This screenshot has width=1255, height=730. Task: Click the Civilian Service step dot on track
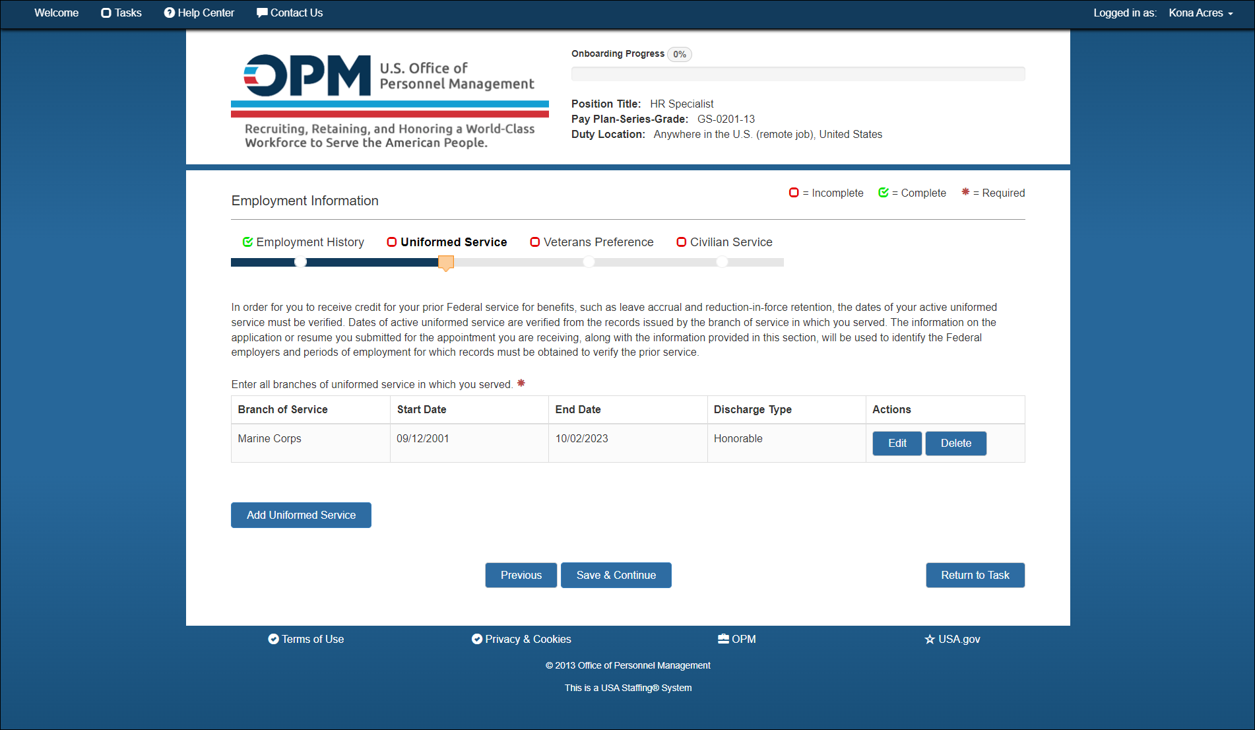722,262
